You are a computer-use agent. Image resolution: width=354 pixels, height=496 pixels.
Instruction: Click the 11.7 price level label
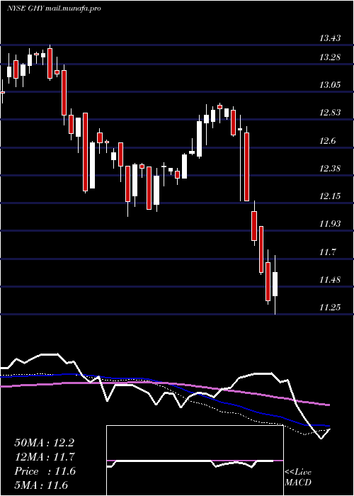point(328,252)
